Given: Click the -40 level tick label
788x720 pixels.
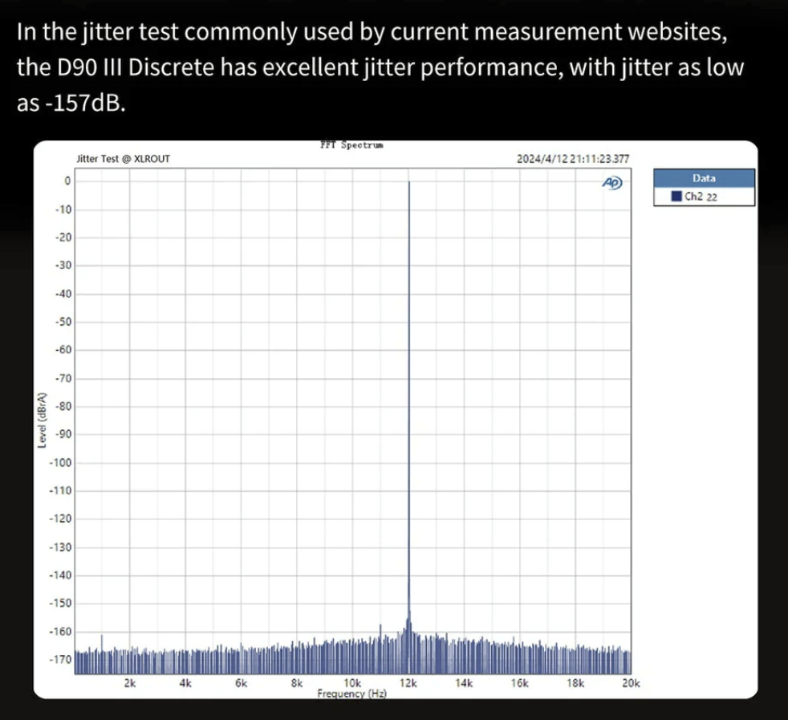Looking at the screenshot, I should (63, 294).
